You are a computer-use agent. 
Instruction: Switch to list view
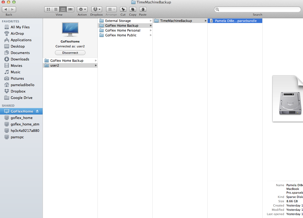56,9
